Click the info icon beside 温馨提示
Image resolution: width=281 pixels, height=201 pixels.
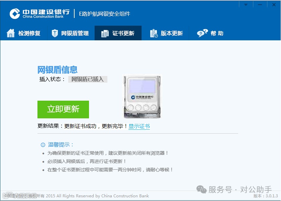tap(43, 145)
